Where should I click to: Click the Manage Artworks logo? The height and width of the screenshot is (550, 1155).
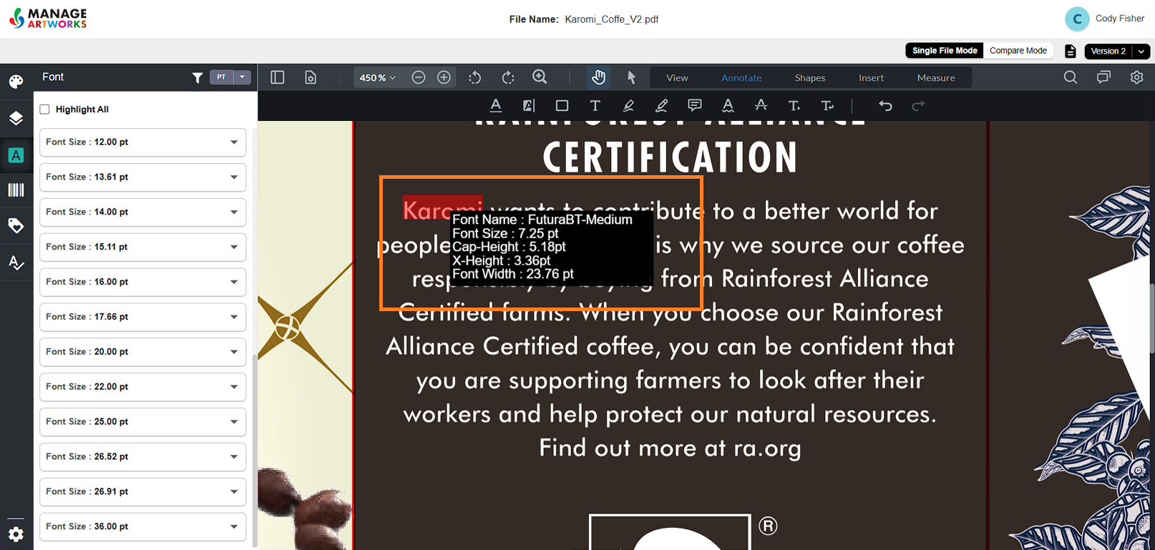[48, 19]
